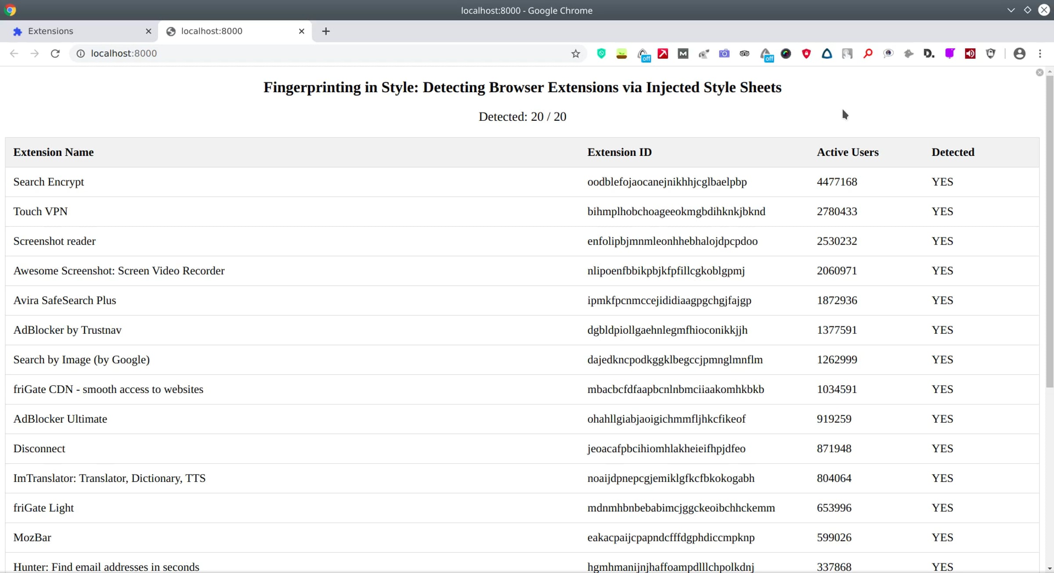The height and width of the screenshot is (573, 1054).
Task: Click the gray pointing hand extension icon
Action: tap(847, 54)
